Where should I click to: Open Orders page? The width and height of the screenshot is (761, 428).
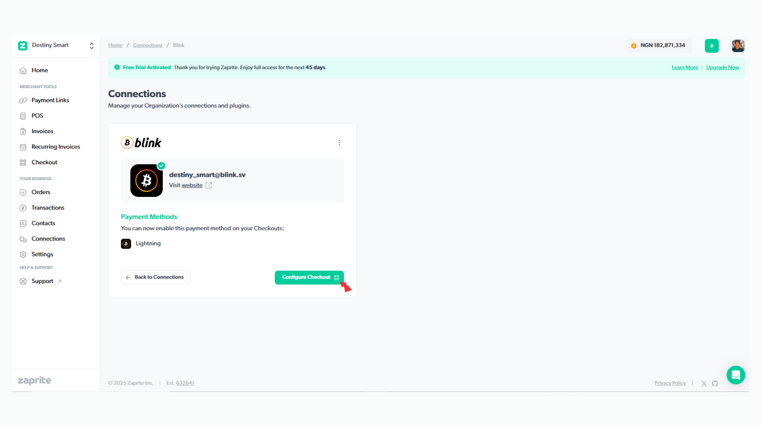click(41, 192)
